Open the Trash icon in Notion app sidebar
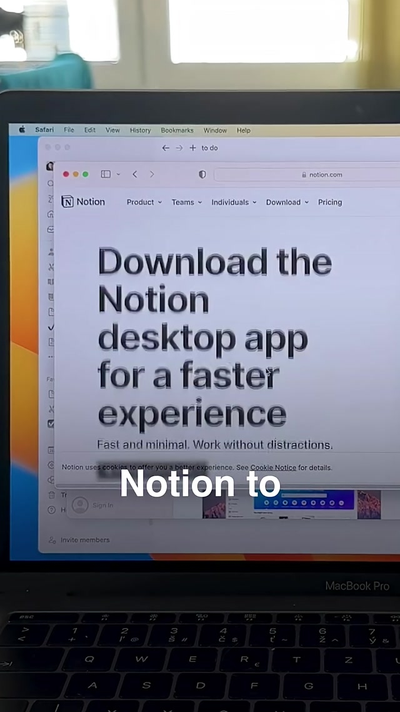Viewport: 400px width, 712px height. [x=52, y=495]
